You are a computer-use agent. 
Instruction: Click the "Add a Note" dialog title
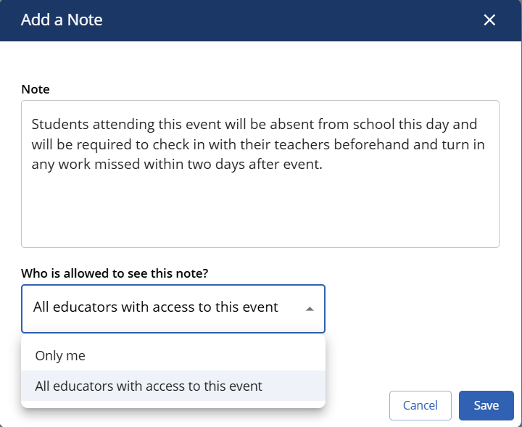[x=62, y=20]
